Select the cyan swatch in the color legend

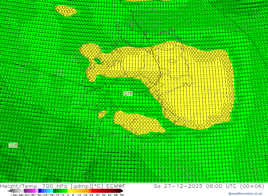51,191
